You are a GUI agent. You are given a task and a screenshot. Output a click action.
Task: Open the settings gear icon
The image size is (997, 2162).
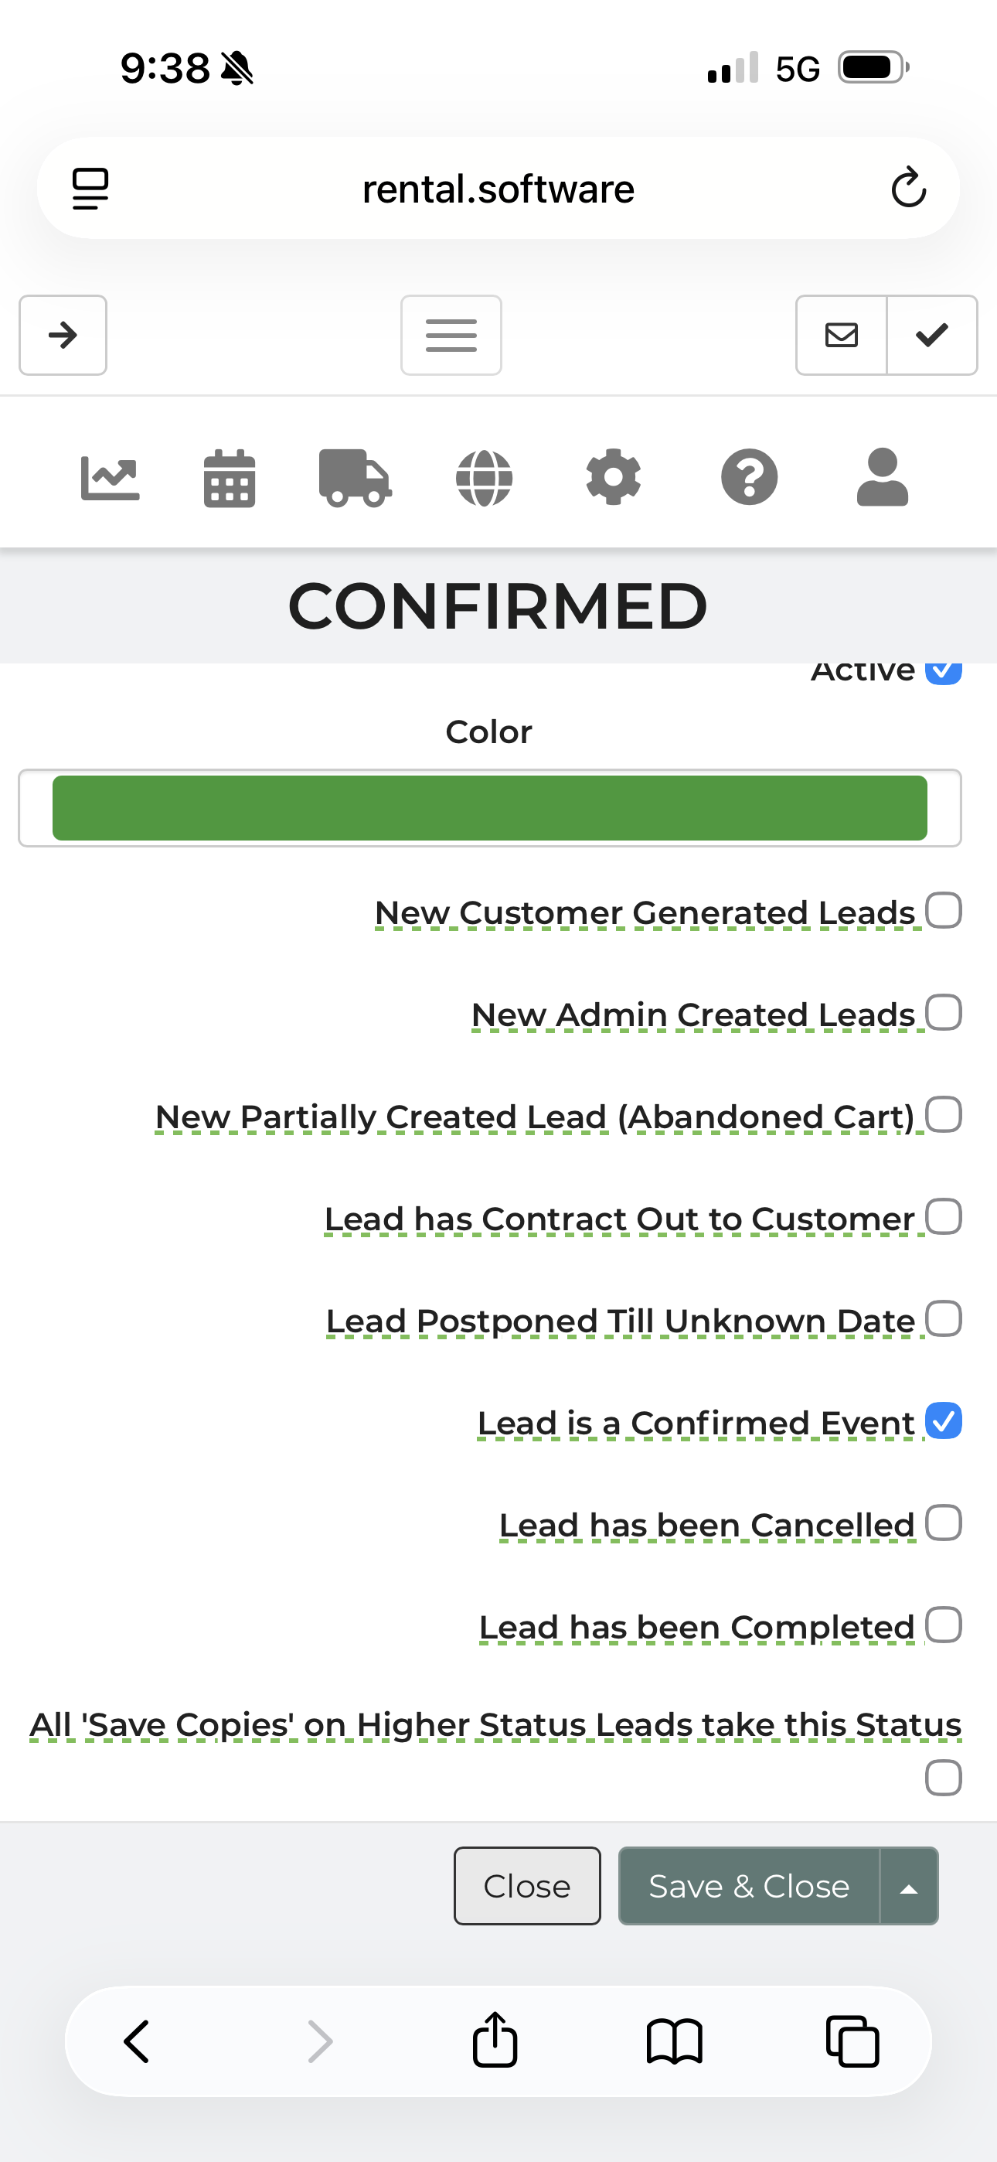pyautogui.click(x=613, y=478)
